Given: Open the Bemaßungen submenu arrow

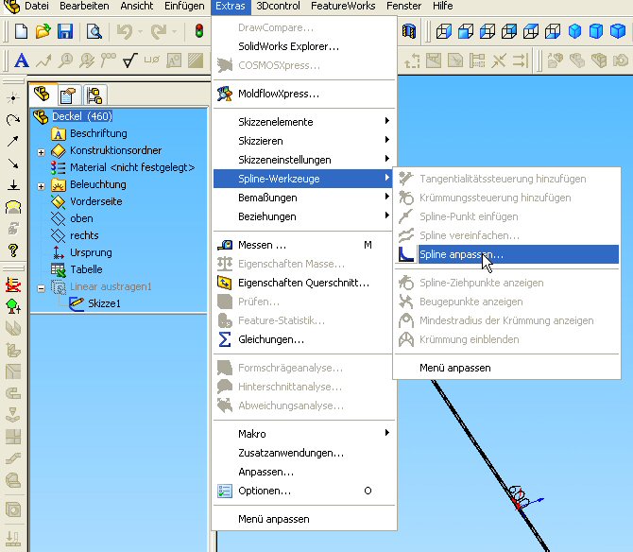Looking at the screenshot, I should pyautogui.click(x=387, y=197).
